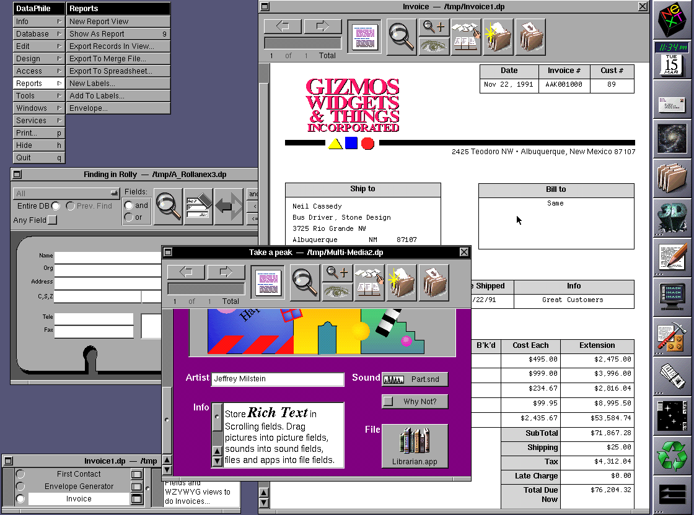
Task: Select the First Contact radio button
Action: click(x=20, y=474)
